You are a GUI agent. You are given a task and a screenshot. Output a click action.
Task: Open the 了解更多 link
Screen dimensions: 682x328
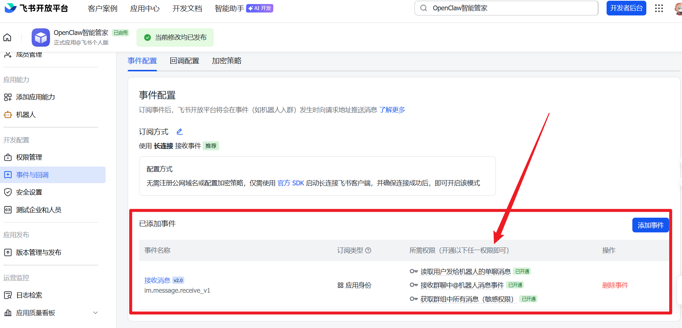tap(392, 110)
